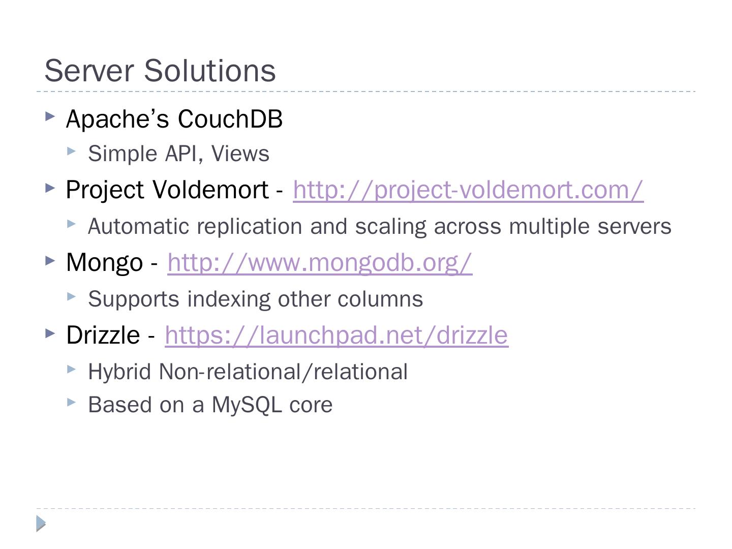Open the project-voldemort.com hyperlink
732x549 pixels.
pyautogui.click(x=468, y=190)
